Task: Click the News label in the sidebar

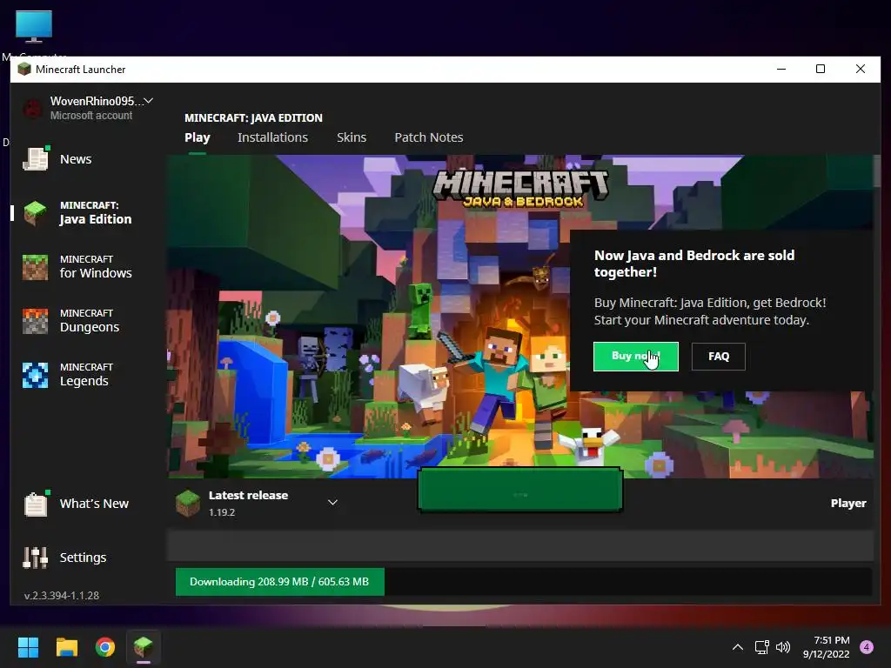Action: [76, 159]
